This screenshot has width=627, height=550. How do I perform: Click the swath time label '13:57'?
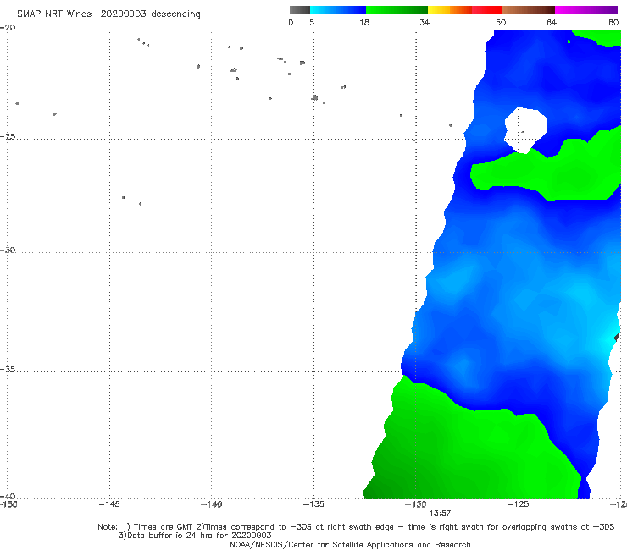click(x=440, y=514)
